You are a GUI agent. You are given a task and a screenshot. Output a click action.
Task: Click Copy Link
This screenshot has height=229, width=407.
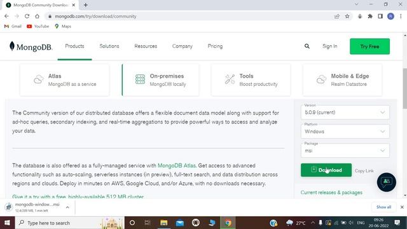[364, 170]
